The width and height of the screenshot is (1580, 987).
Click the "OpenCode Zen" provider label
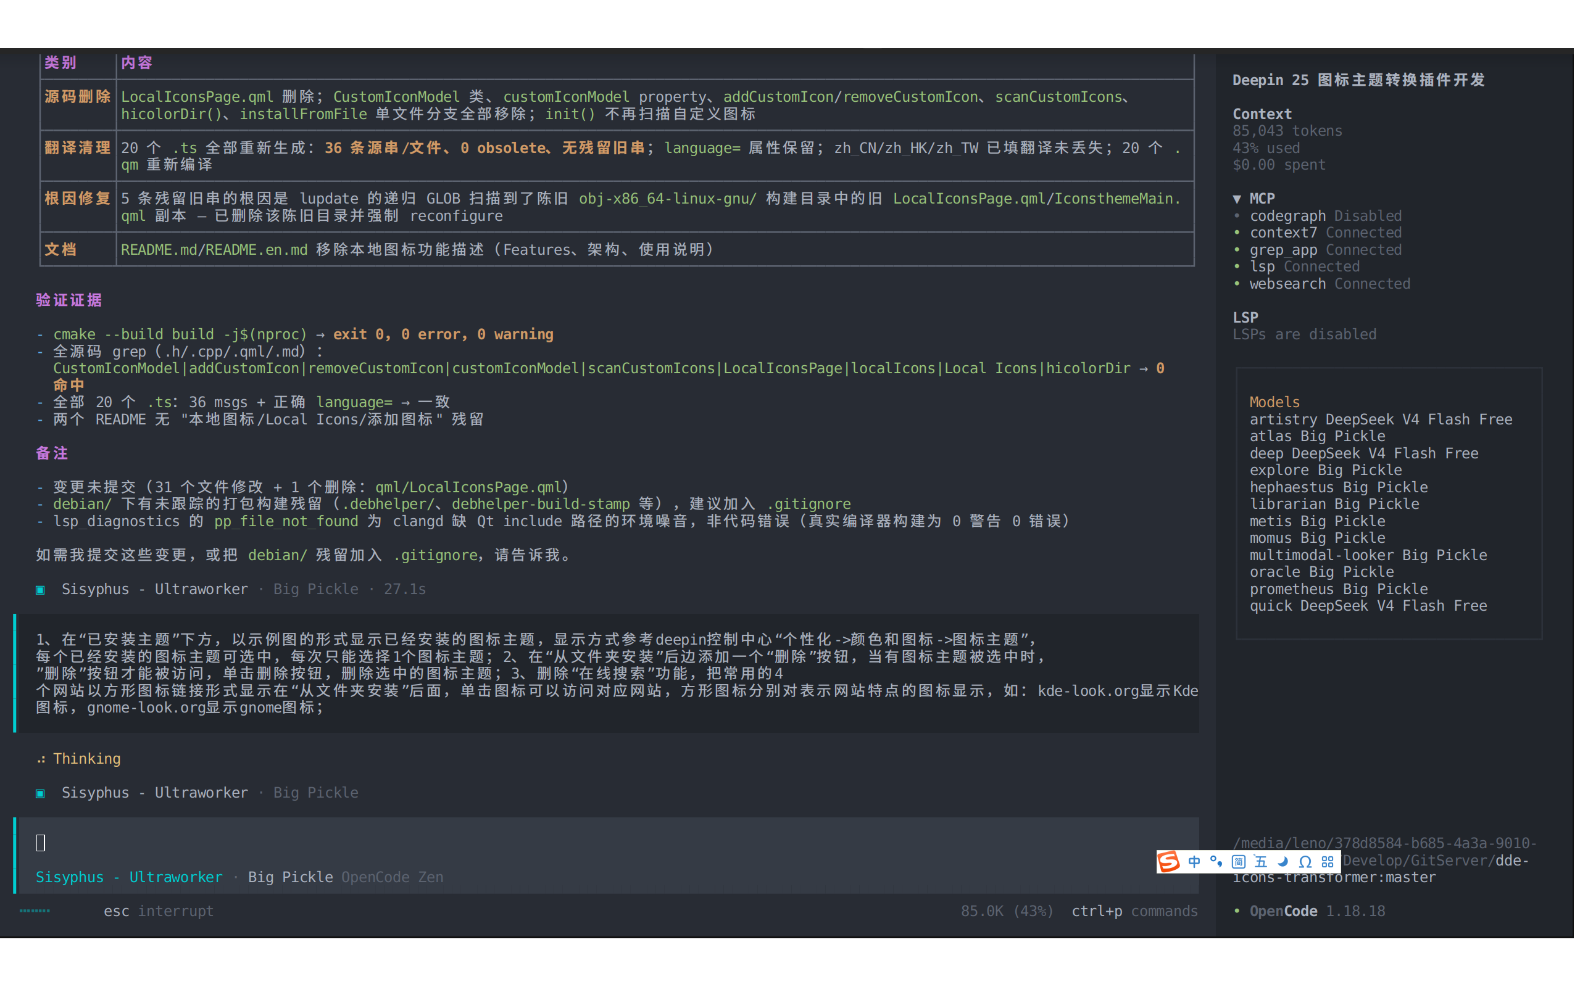(x=393, y=877)
